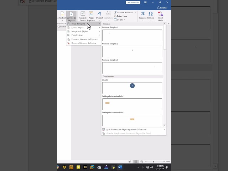The image size is (228, 171).
Task: Select Número Simples 2 thumbnail
Action: coord(132,52)
